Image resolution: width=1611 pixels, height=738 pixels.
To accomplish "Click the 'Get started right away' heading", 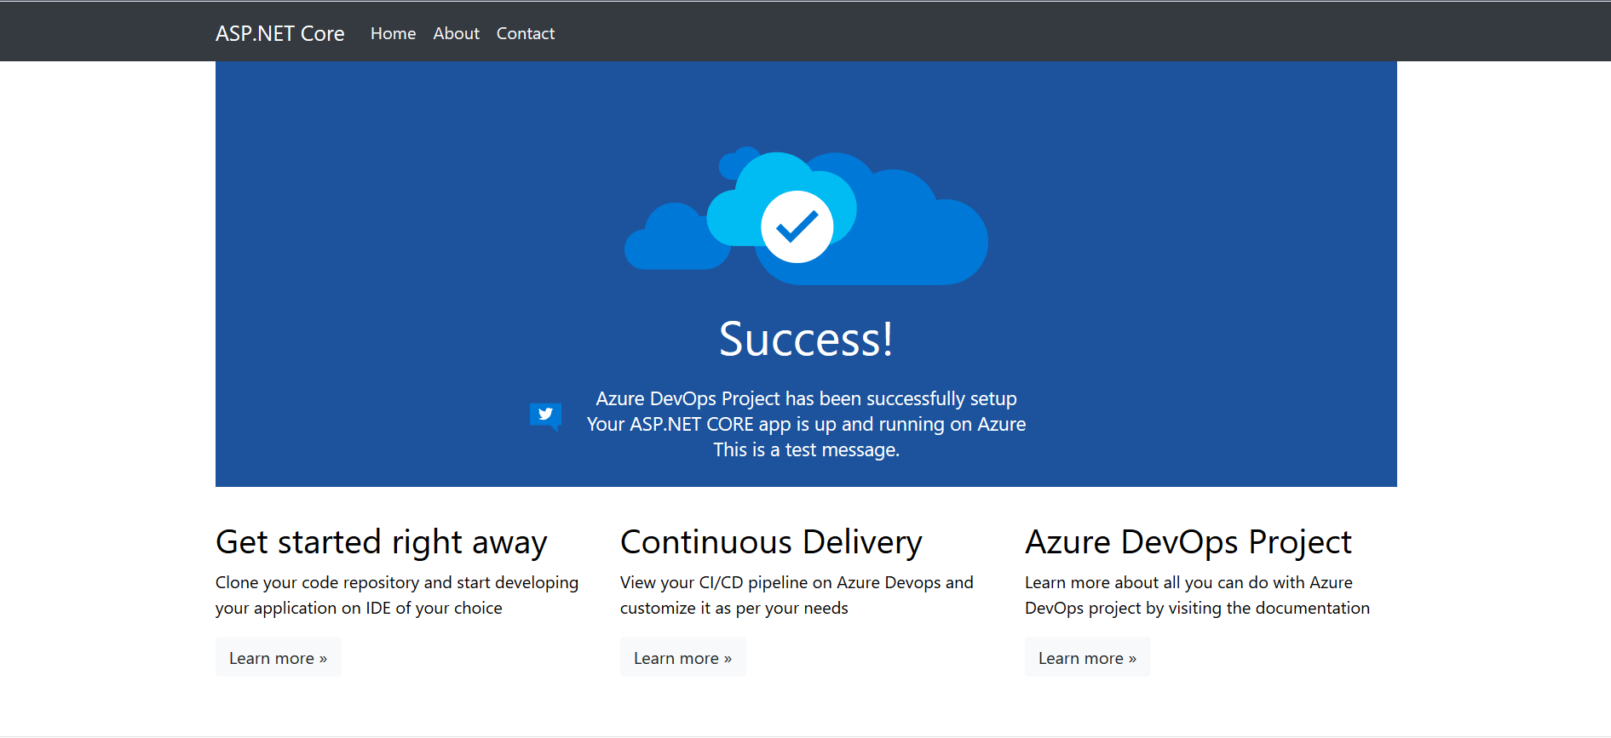I will (381, 542).
